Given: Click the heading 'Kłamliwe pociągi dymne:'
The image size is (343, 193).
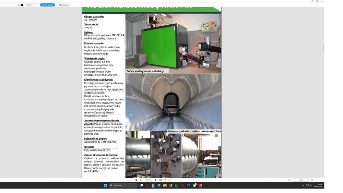Looking at the screenshot, I should 98,80.
